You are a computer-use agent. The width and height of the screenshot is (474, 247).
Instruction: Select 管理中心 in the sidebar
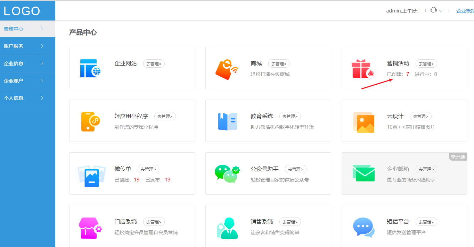[x=21, y=29]
